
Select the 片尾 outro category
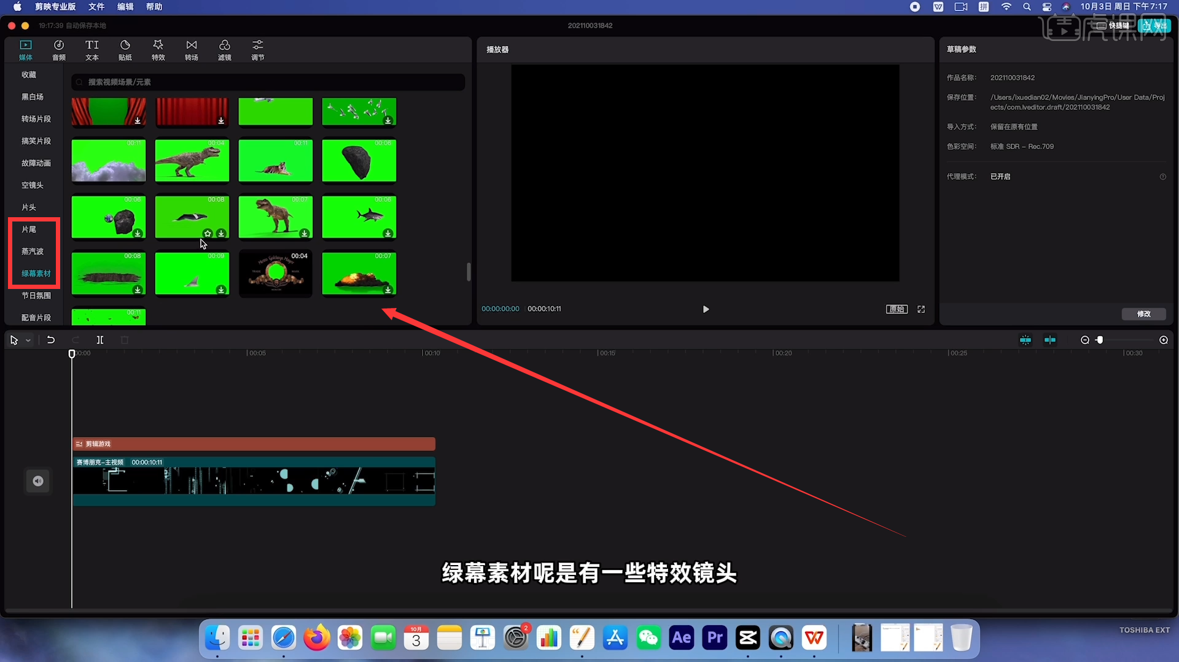[x=29, y=229]
